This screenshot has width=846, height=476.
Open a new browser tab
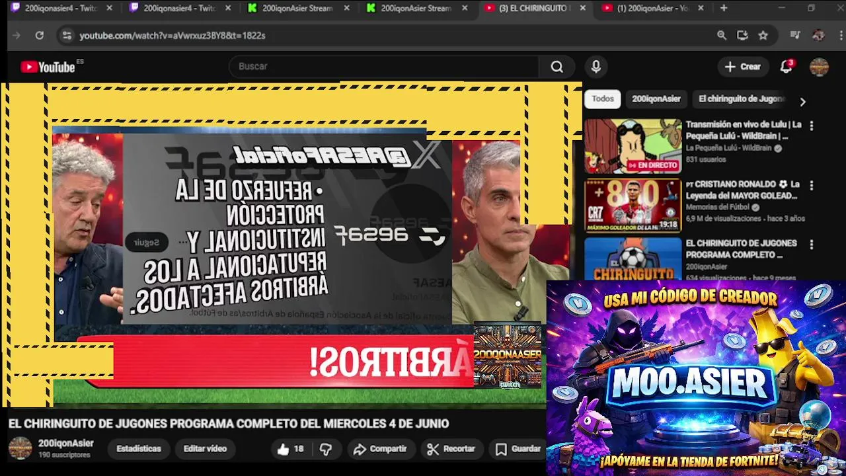(724, 8)
